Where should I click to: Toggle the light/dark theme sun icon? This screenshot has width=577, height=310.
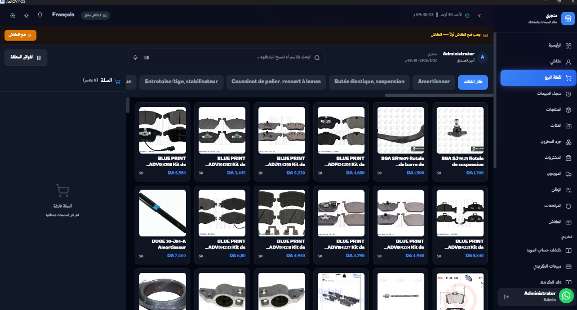click(26, 15)
